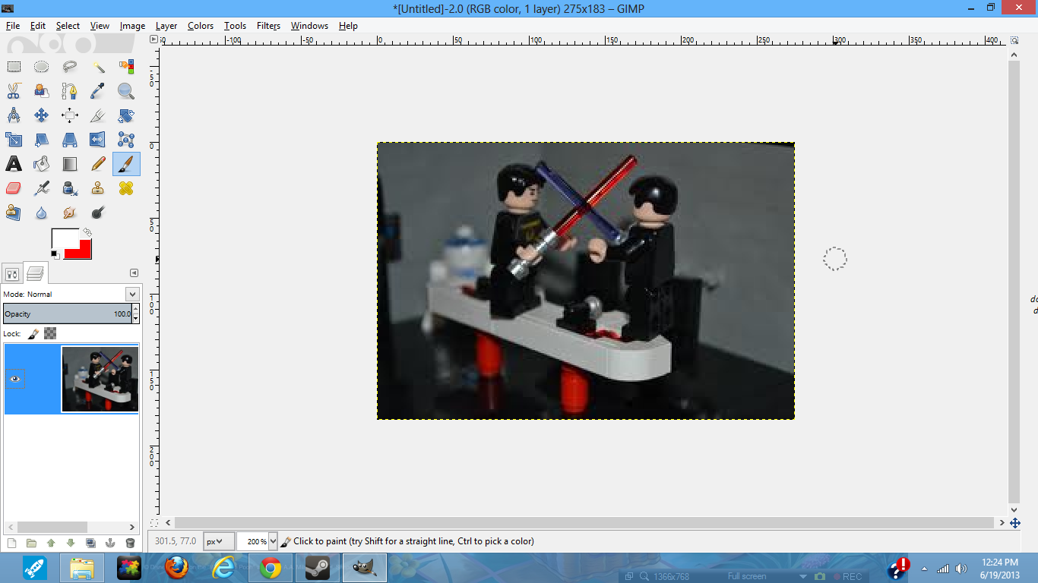
Task: Open the Colors menu
Action: point(201,26)
